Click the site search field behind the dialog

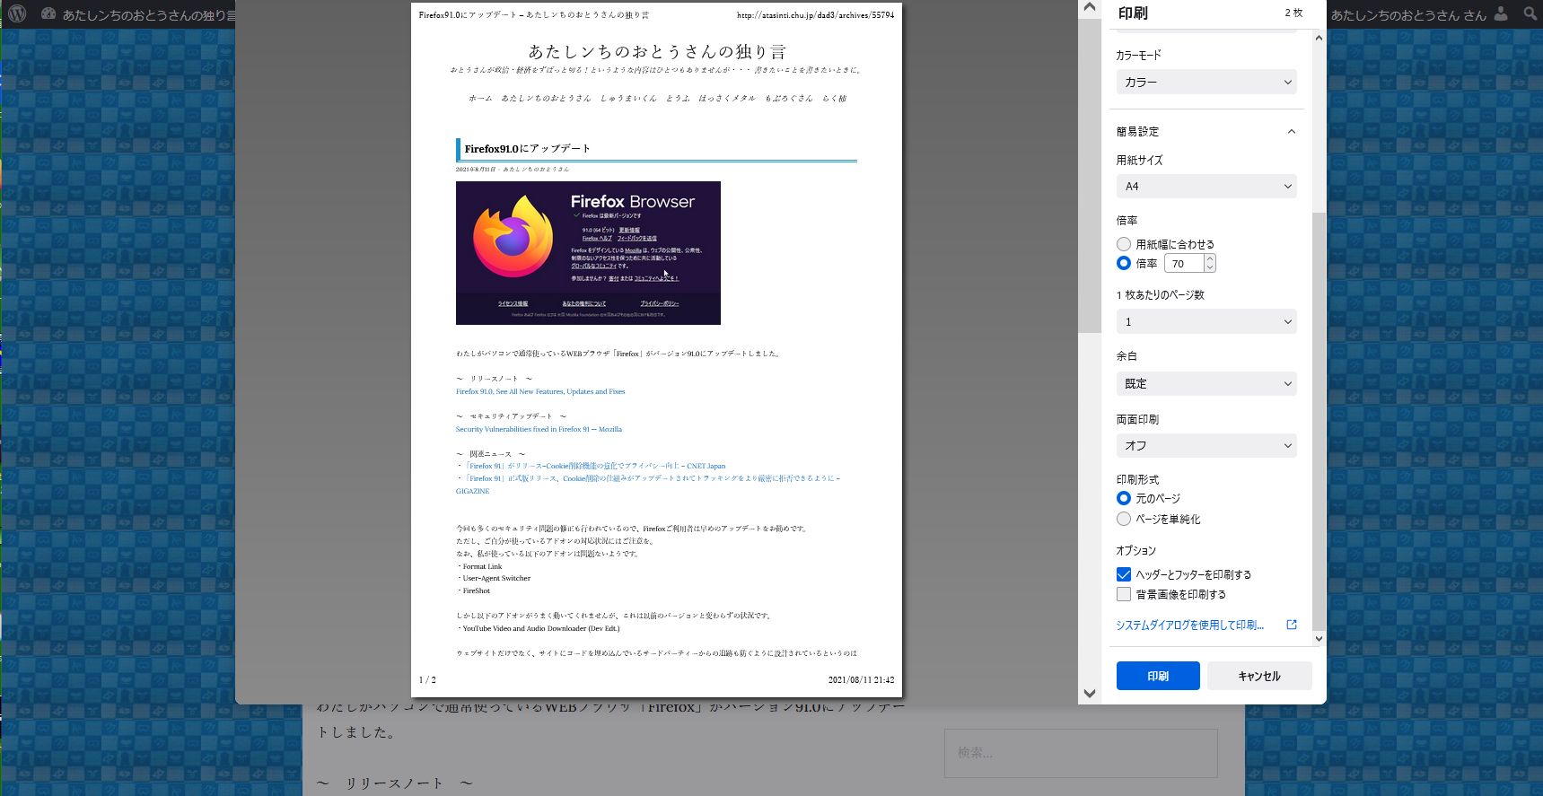[1081, 753]
